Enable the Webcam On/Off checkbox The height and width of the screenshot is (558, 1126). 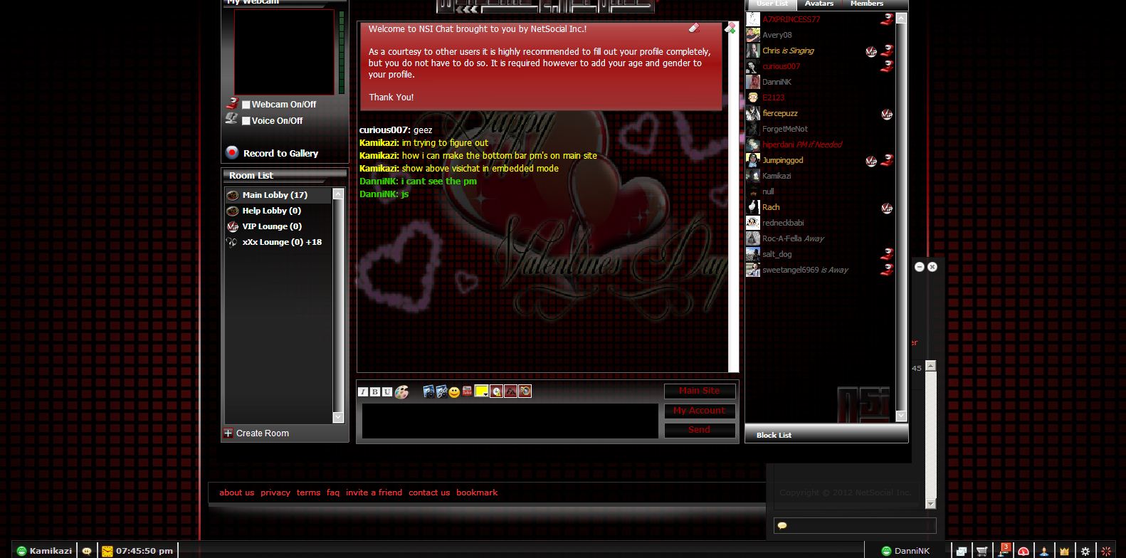click(246, 105)
